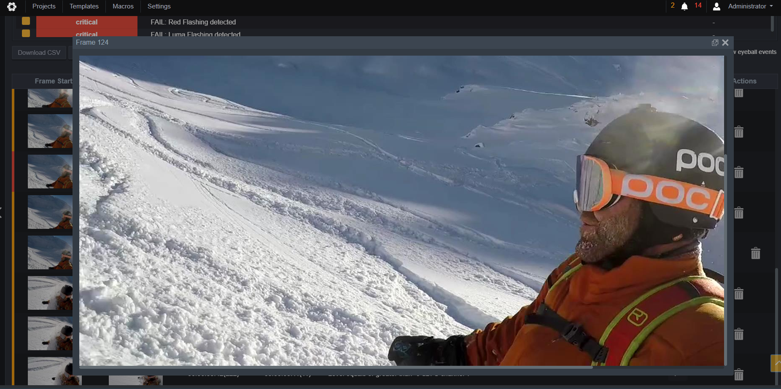Open the third frame thumbnail in list
This screenshot has height=389, width=781.
coord(50,172)
